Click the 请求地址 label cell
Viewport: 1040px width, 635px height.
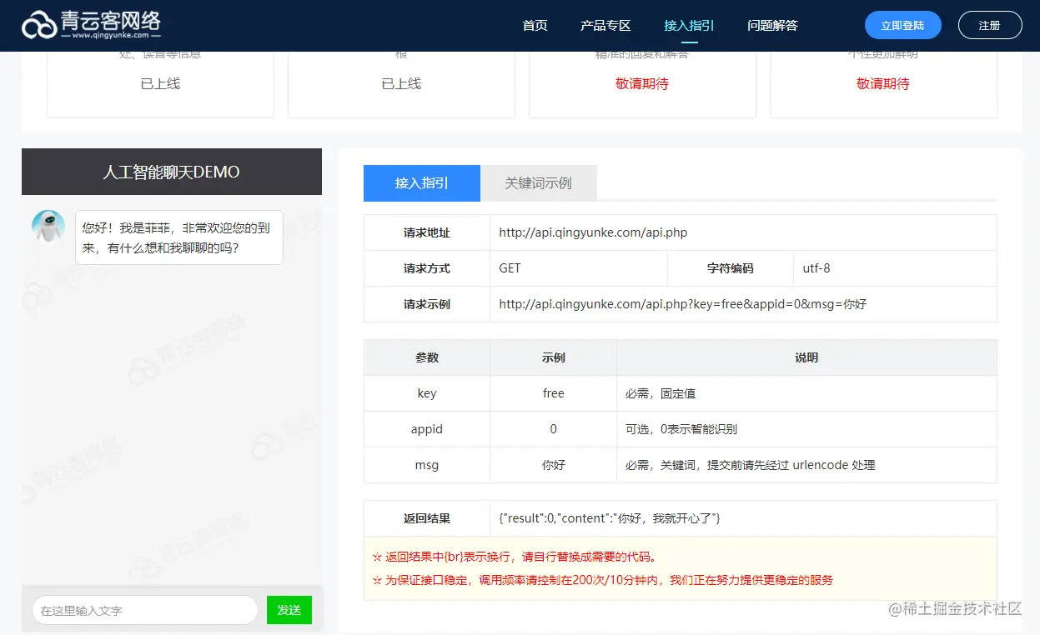point(427,232)
